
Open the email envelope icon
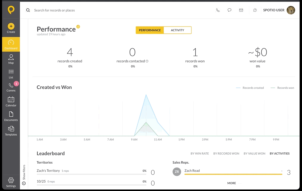click(x=241, y=10)
